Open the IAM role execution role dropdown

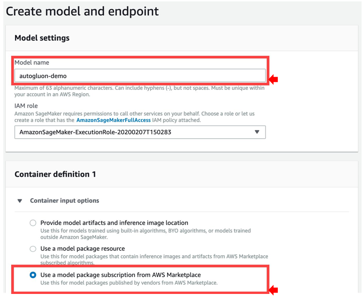point(140,132)
